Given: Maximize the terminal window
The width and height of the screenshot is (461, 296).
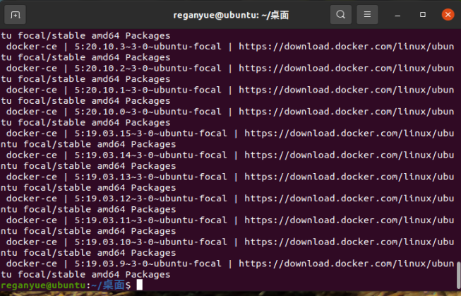Looking at the screenshot, I should (x=423, y=14).
